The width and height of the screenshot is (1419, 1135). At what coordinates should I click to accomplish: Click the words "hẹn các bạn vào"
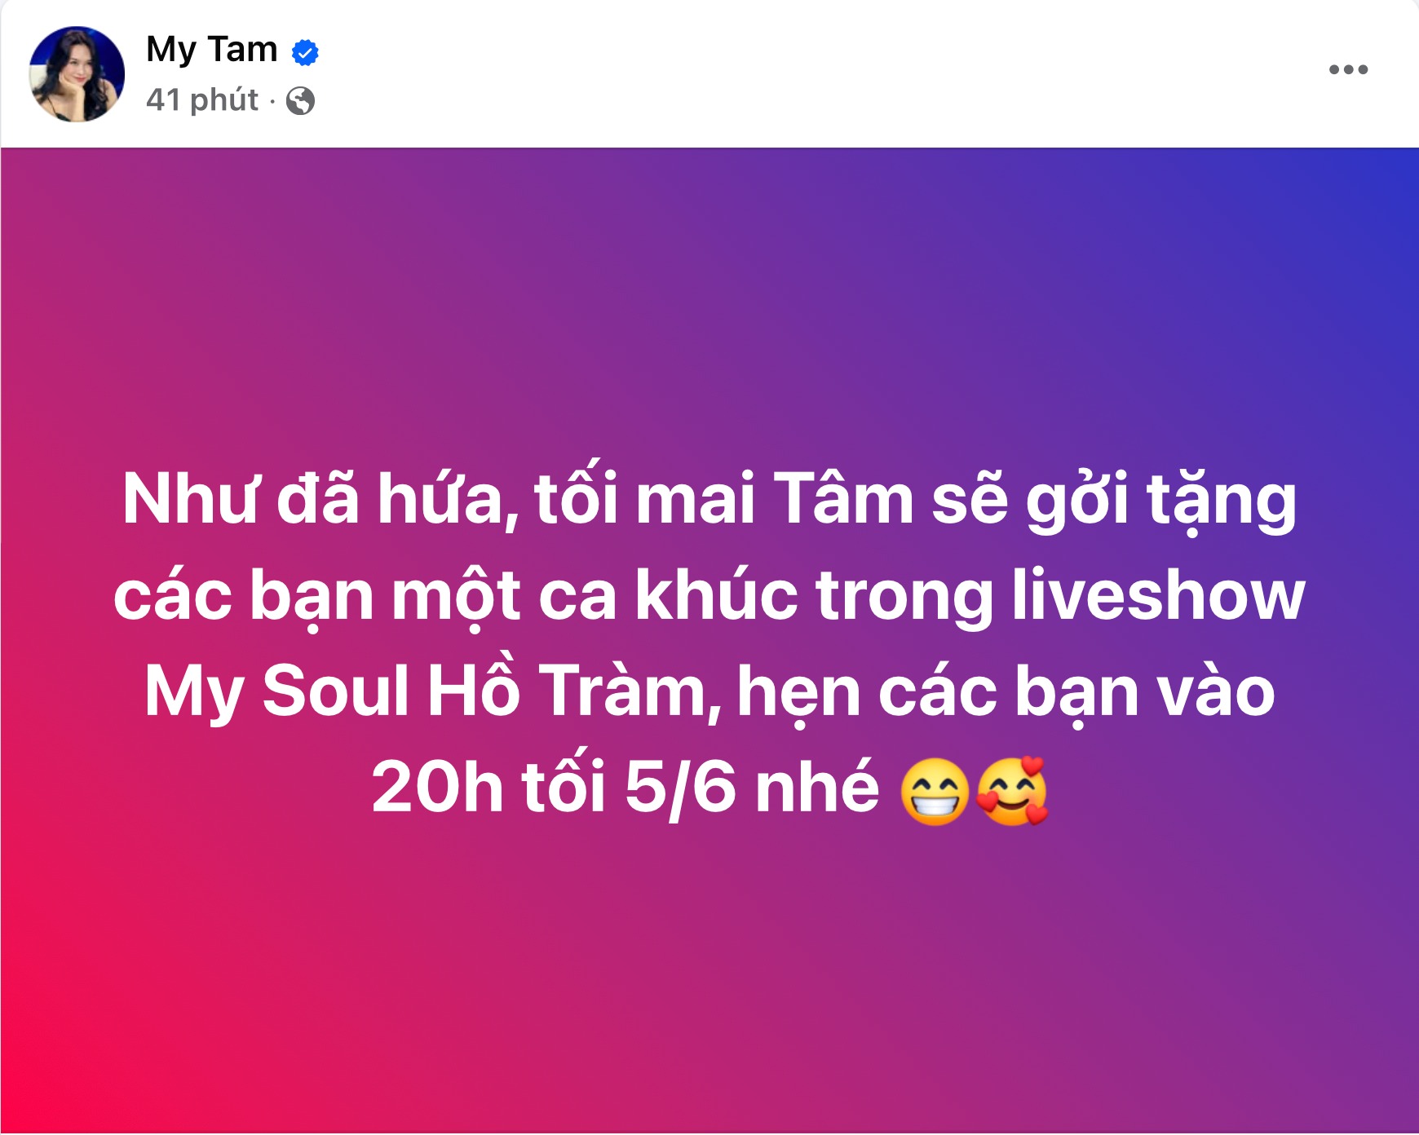coord(1006,692)
